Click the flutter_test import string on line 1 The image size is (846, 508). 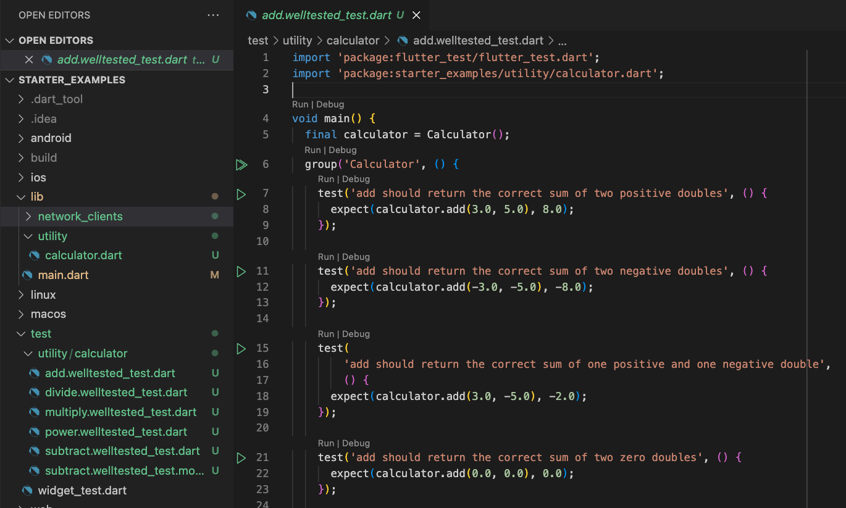(x=466, y=57)
